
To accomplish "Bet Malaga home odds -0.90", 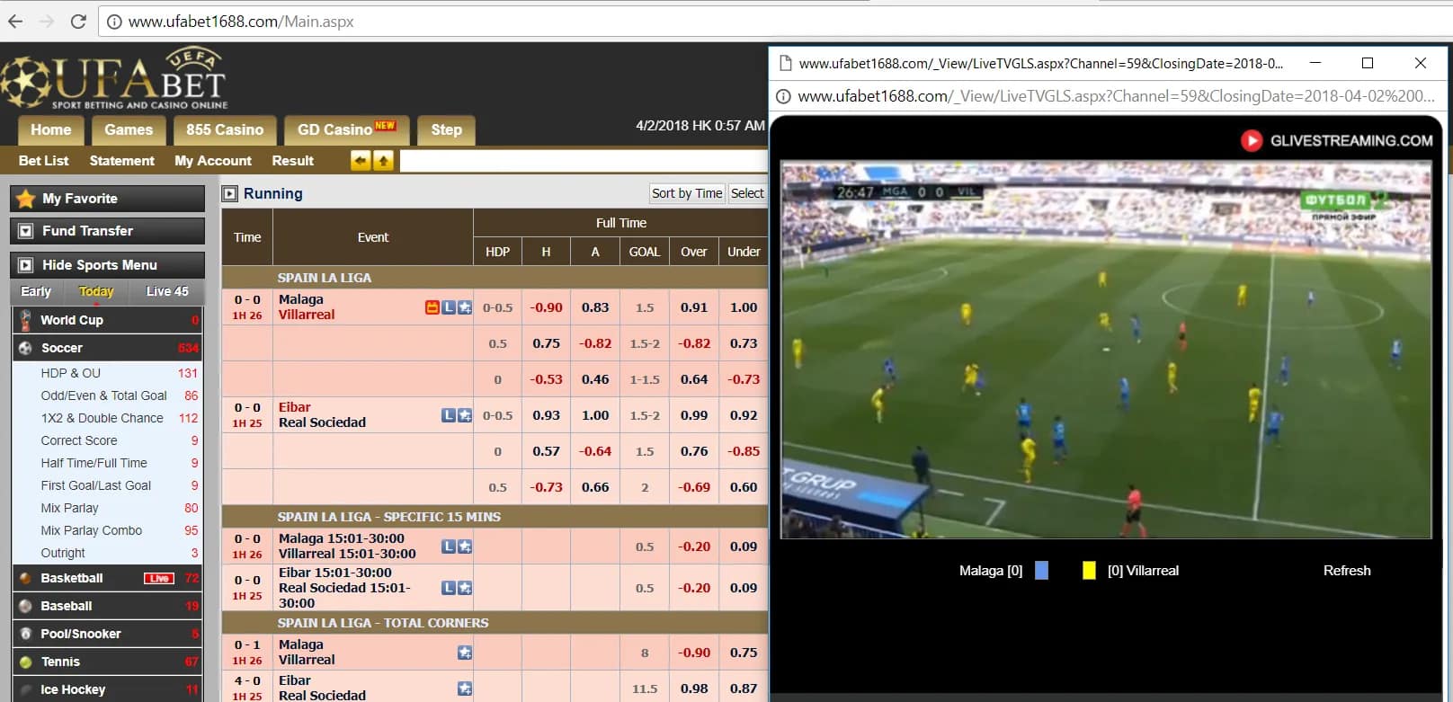I will pyautogui.click(x=546, y=307).
